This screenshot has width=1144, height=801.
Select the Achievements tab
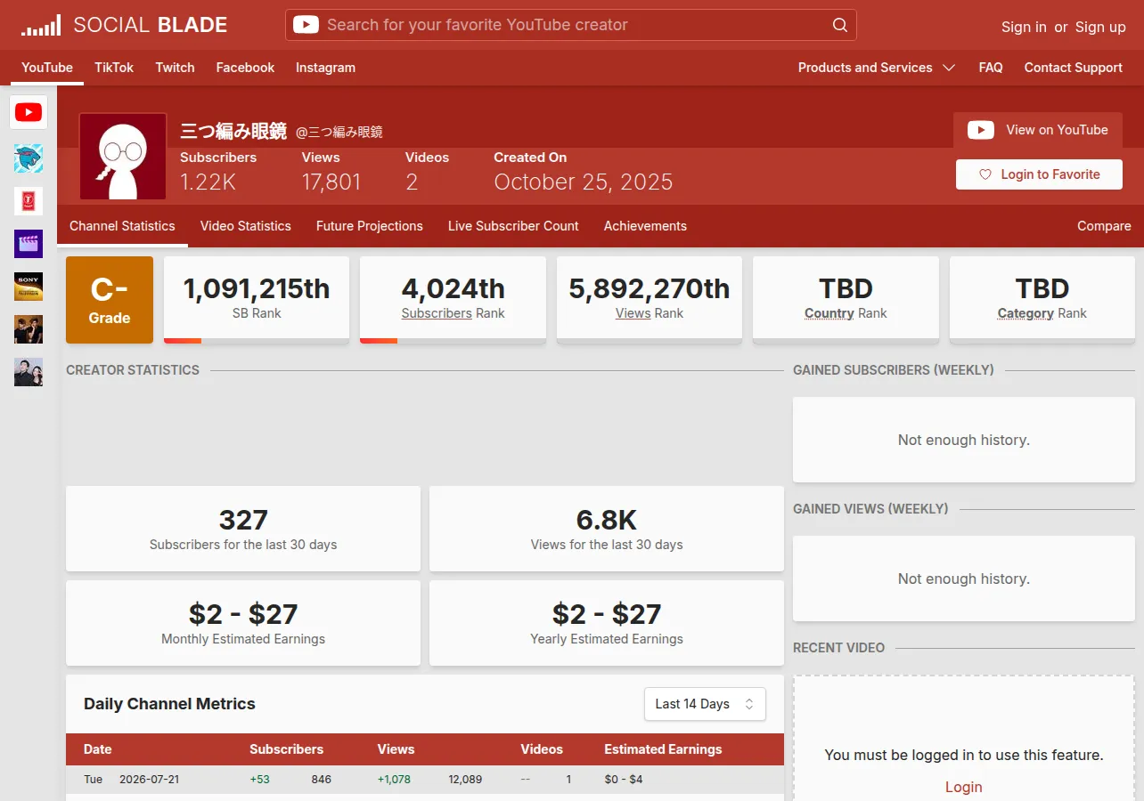[645, 226]
